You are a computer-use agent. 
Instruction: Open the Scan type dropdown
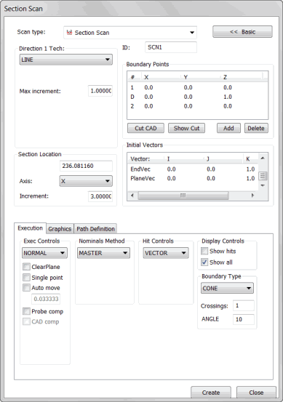(130, 33)
